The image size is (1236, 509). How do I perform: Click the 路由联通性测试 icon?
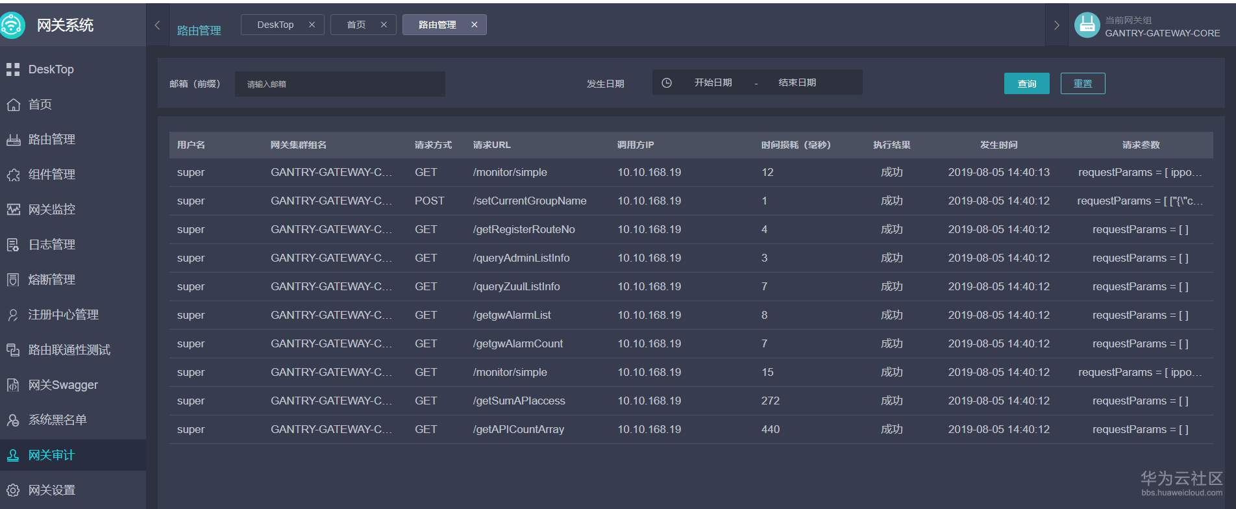click(x=13, y=350)
